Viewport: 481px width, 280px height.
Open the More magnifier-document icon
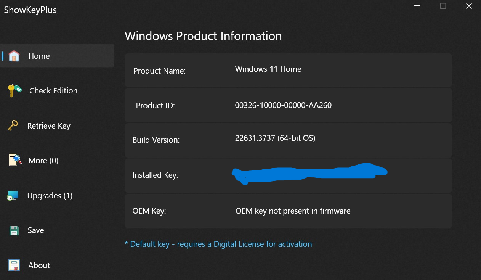coord(14,160)
